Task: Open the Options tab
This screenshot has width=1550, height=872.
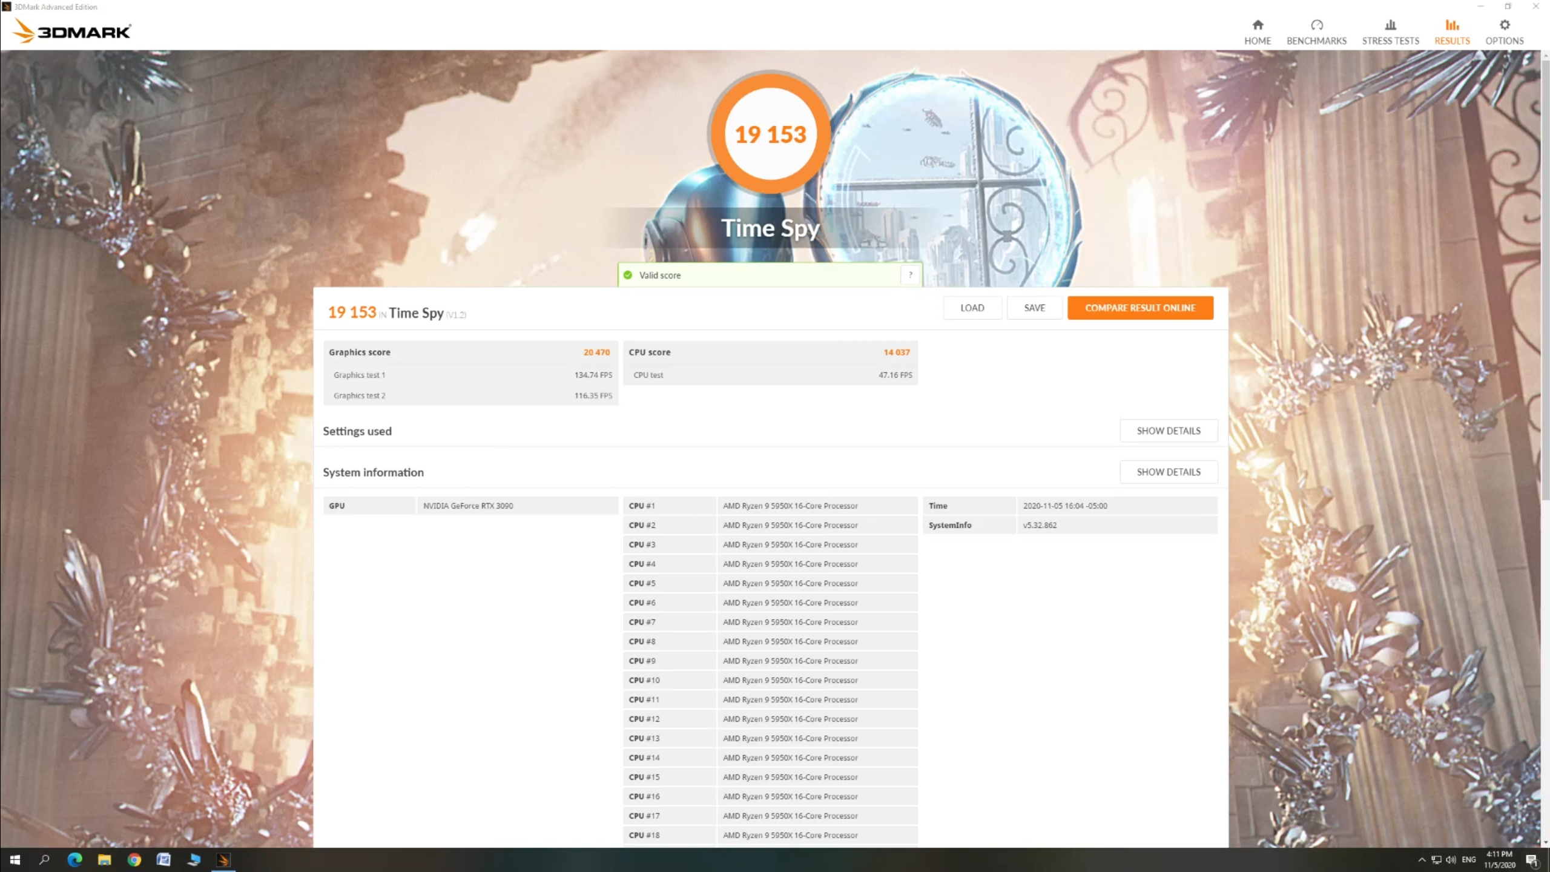Action: click(x=1504, y=32)
